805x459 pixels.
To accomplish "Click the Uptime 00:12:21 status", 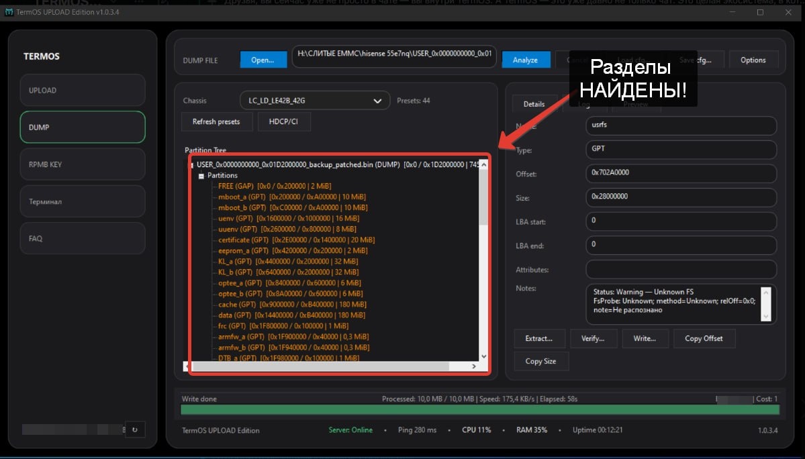I will click(598, 429).
